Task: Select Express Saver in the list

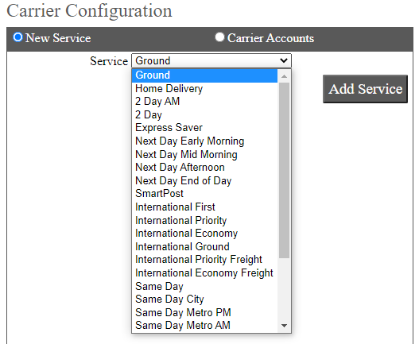Action: tap(204, 128)
